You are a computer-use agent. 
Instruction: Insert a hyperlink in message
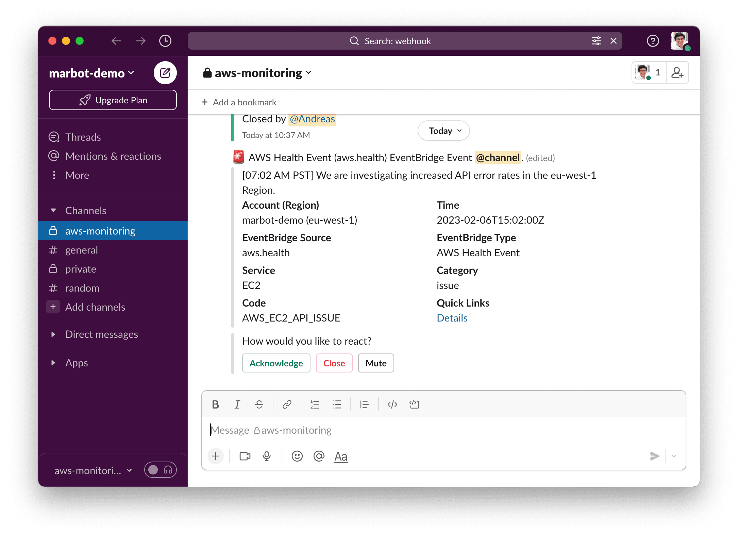click(286, 405)
